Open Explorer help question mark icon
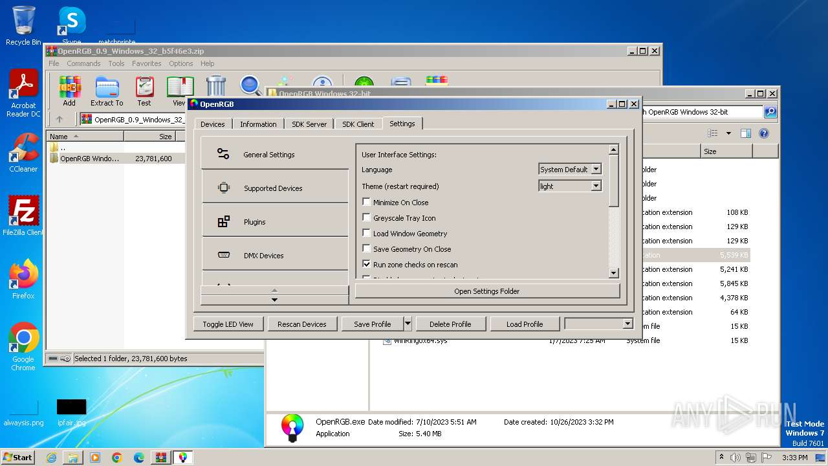 pos(763,133)
